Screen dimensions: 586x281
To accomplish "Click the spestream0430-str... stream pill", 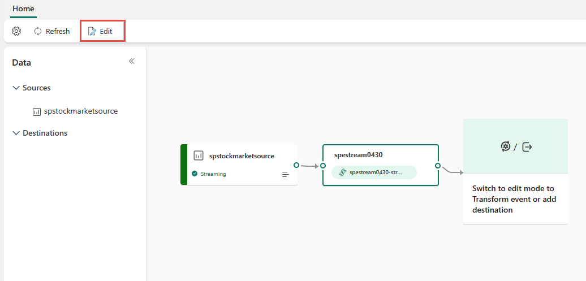I will click(x=374, y=172).
